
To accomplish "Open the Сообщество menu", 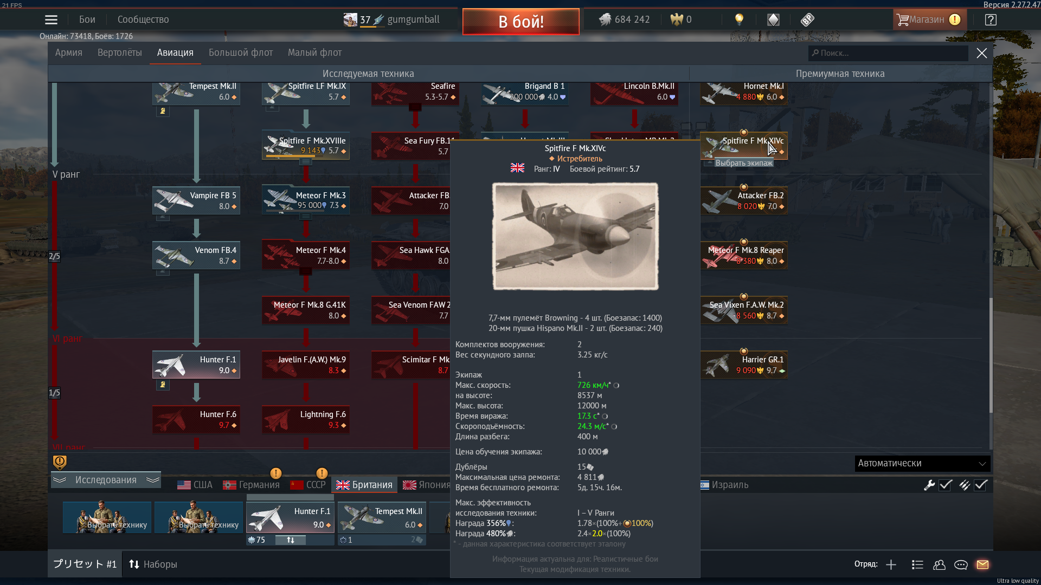I will pyautogui.click(x=143, y=19).
